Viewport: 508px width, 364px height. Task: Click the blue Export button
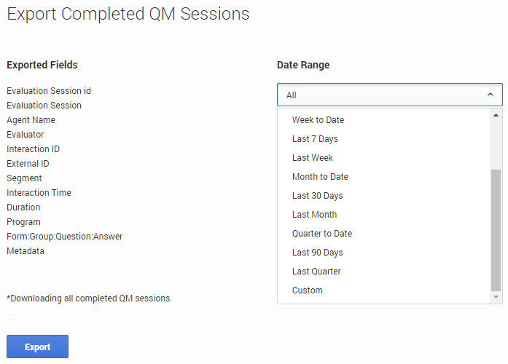(x=37, y=347)
